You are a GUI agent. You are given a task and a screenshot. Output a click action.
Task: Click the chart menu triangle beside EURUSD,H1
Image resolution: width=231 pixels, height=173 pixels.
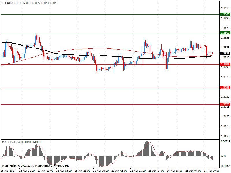click(x=3, y=3)
